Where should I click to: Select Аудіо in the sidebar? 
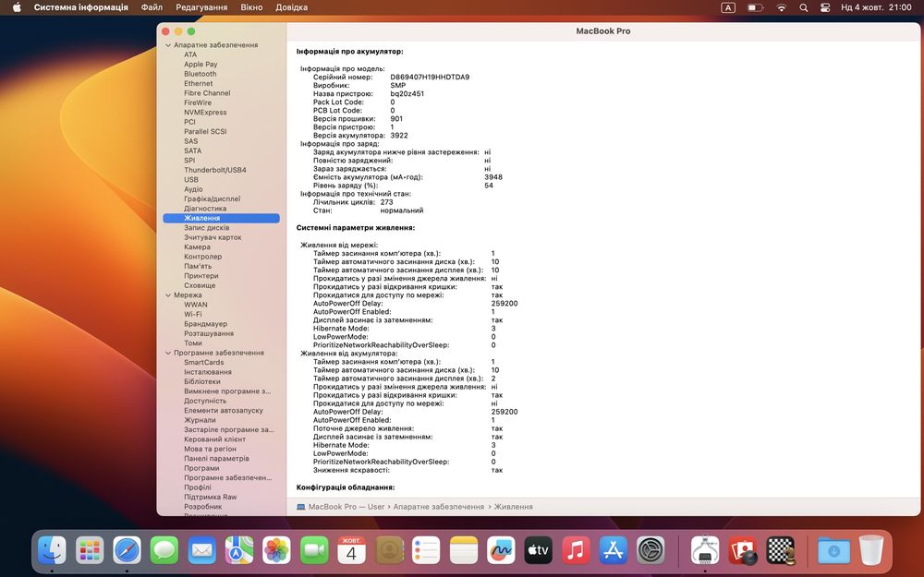tap(193, 189)
